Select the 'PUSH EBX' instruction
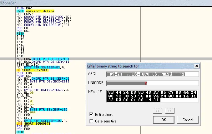This screenshot has height=134, width=212. [x=24, y=73]
